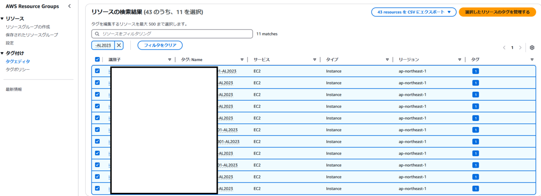Open table preferences gear icon

tap(532, 48)
